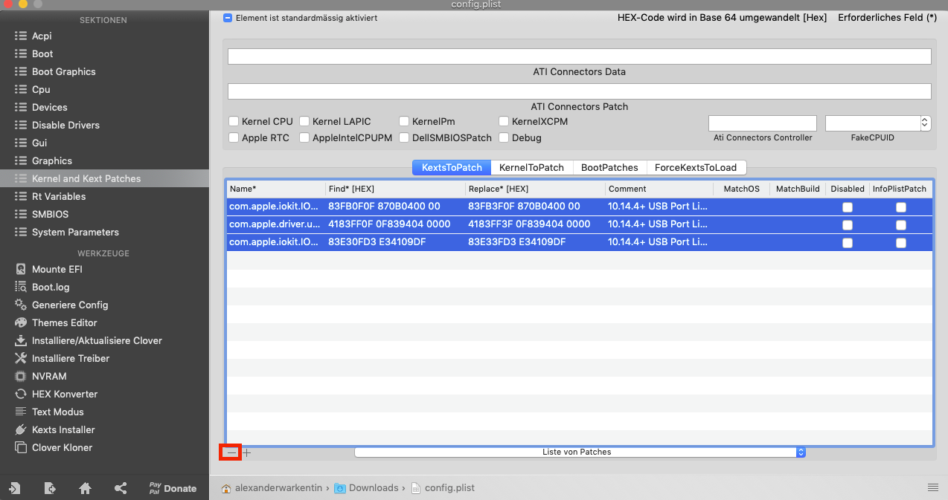948x500 pixels.
Task: Open the NVRAM tool
Action: tap(49, 376)
